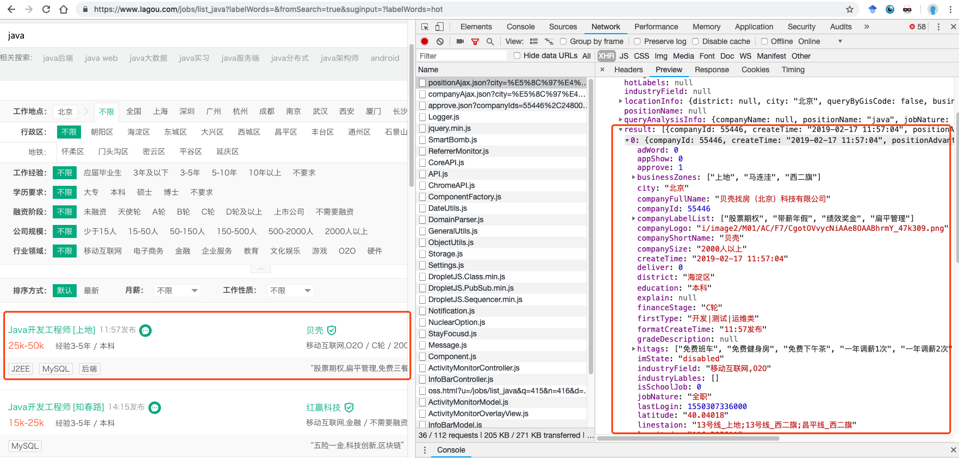The width and height of the screenshot is (959, 458).
Task: Click the verified shield next to 红赢科技
Action: click(349, 407)
